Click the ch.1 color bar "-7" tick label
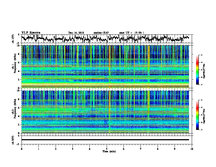The image size is (216, 167). coord(201,85)
